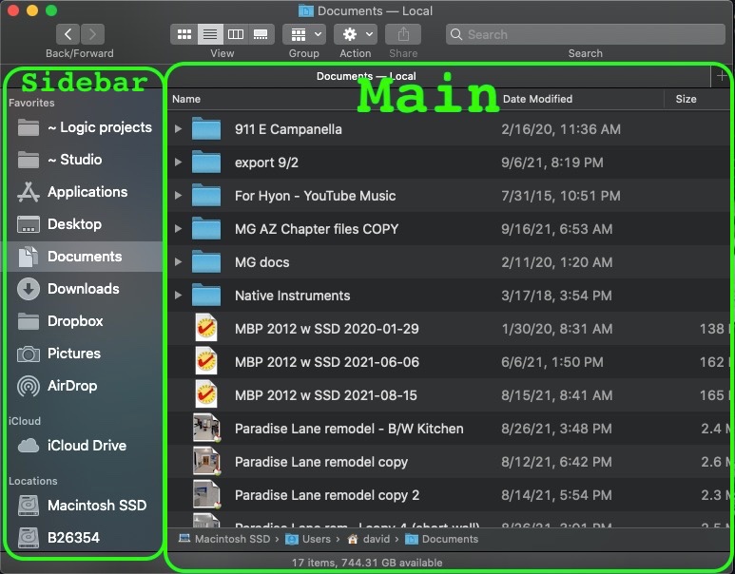Select list view button in toolbar
735x574 pixels.
click(x=210, y=34)
